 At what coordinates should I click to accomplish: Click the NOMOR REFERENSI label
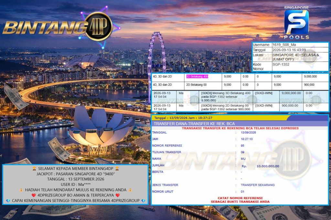tap(167, 146)
